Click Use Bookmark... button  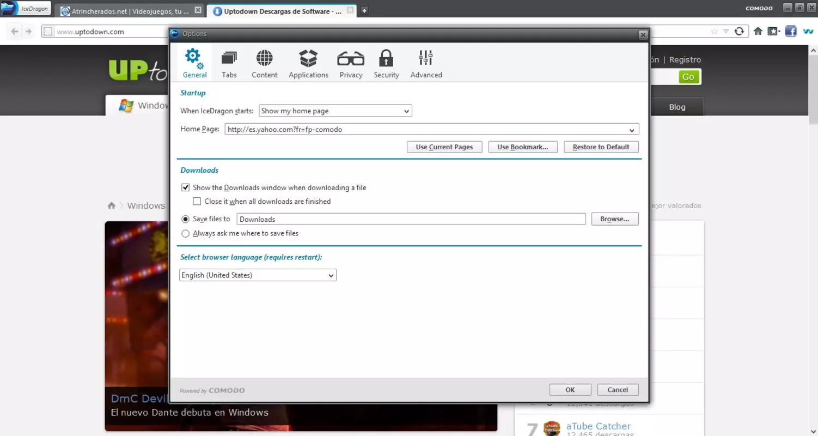pyautogui.click(x=523, y=147)
